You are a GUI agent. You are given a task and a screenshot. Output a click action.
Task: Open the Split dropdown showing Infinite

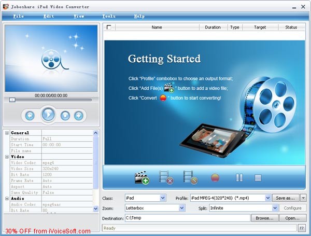[x=275, y=208]
